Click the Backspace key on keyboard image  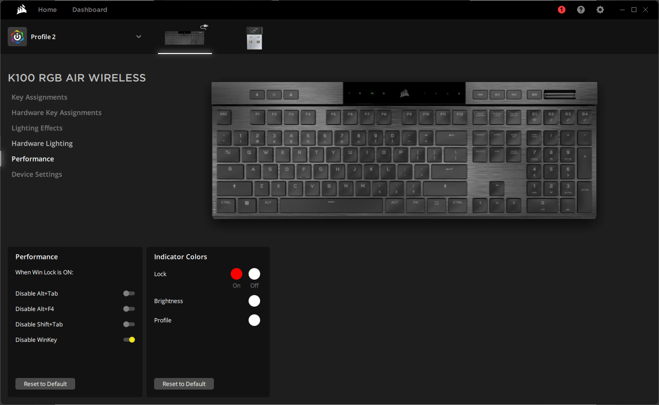point(451,138)
